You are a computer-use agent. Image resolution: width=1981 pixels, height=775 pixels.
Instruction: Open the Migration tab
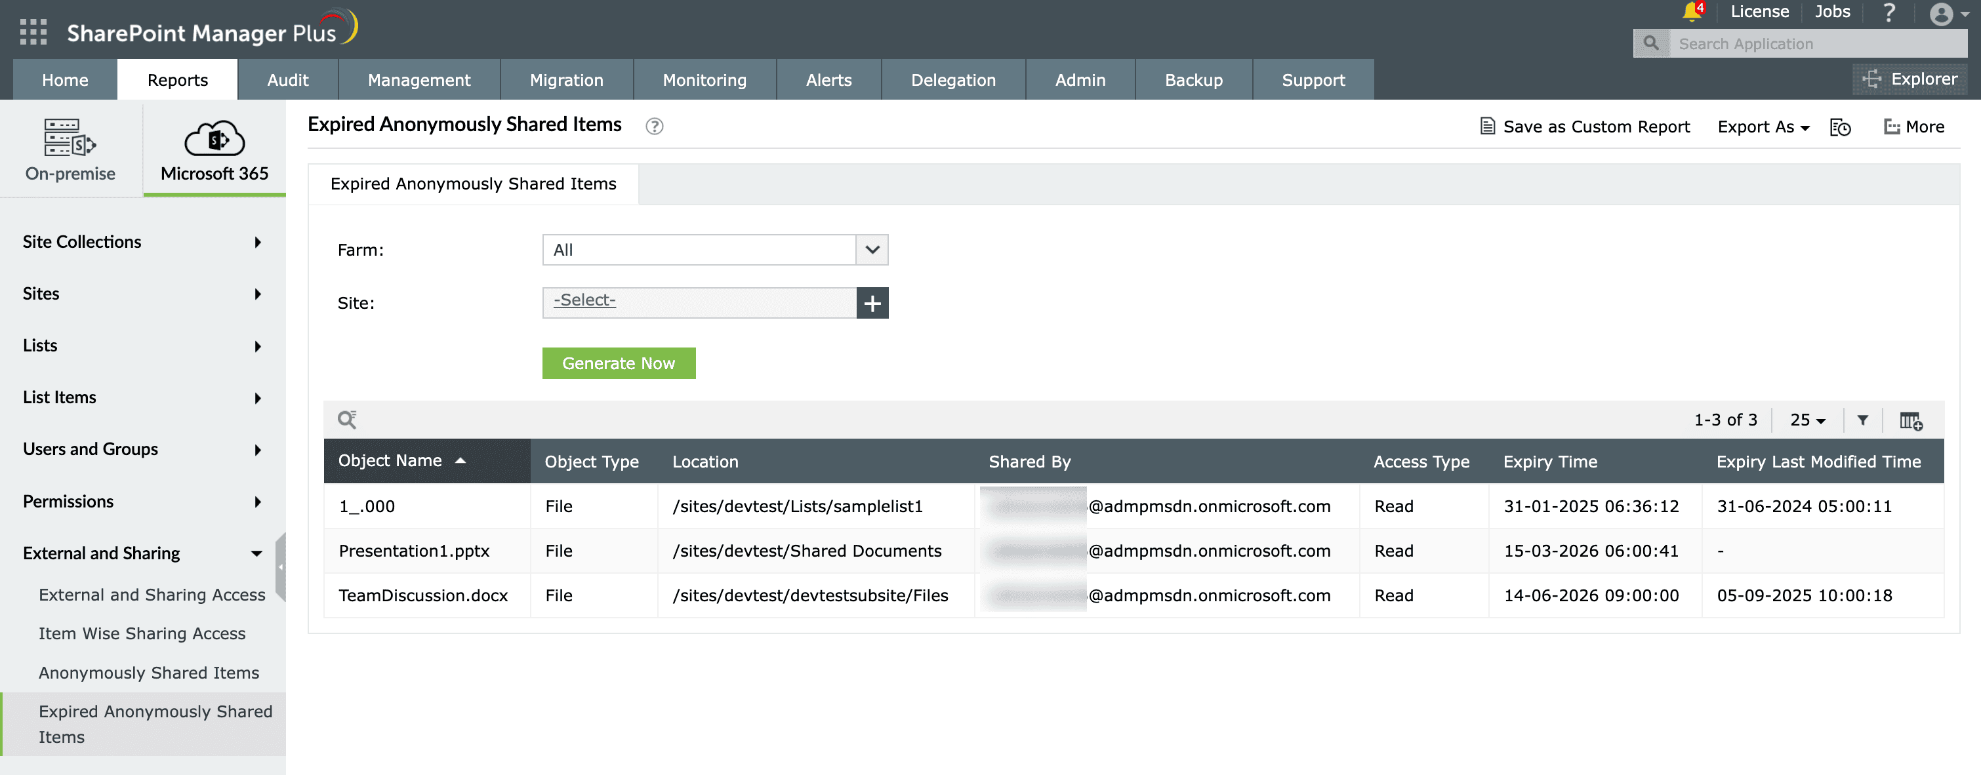pos(567,80)
